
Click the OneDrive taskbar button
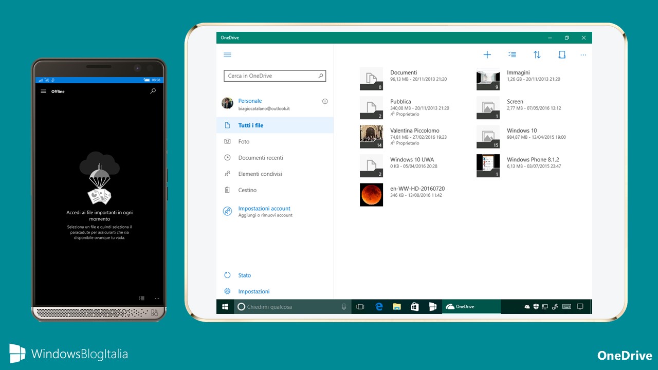pos(471,307)
